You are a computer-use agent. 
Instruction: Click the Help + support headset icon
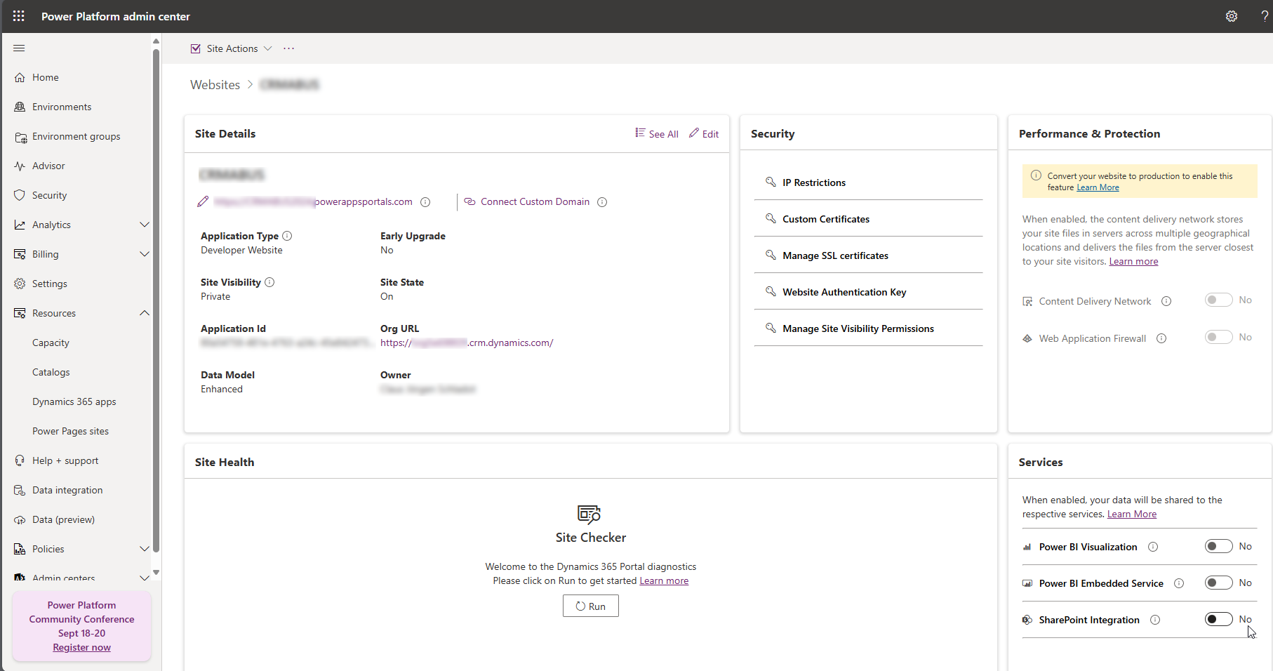pos(20,461)
